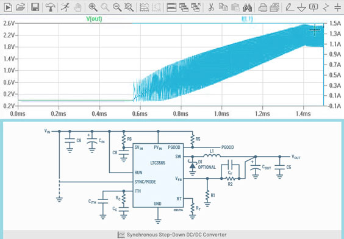Zoom in with the magnifier plus icon

93,7
